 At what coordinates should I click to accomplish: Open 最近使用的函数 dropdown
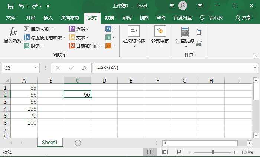[x=45, y=37]
